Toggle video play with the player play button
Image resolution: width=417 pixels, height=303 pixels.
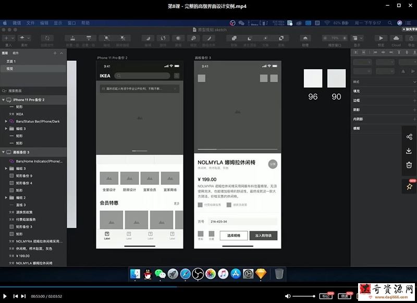[x=5, y=296]
